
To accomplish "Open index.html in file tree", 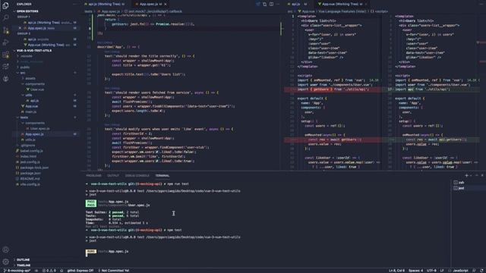I will tap(28, 156).
